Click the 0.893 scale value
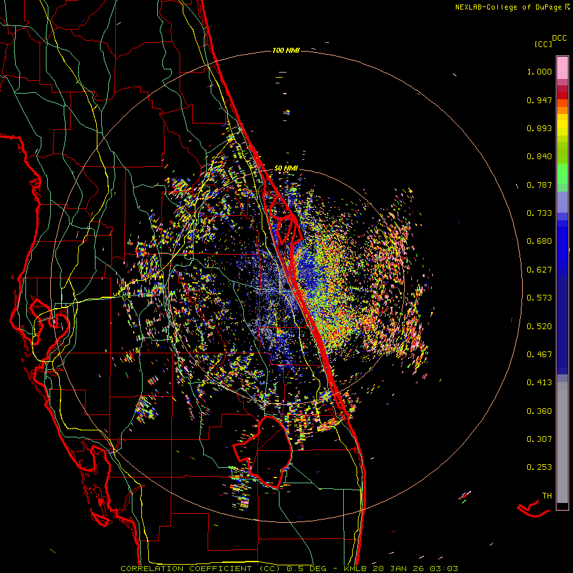Viewport: 573px width, 573px height. point(539,128)
